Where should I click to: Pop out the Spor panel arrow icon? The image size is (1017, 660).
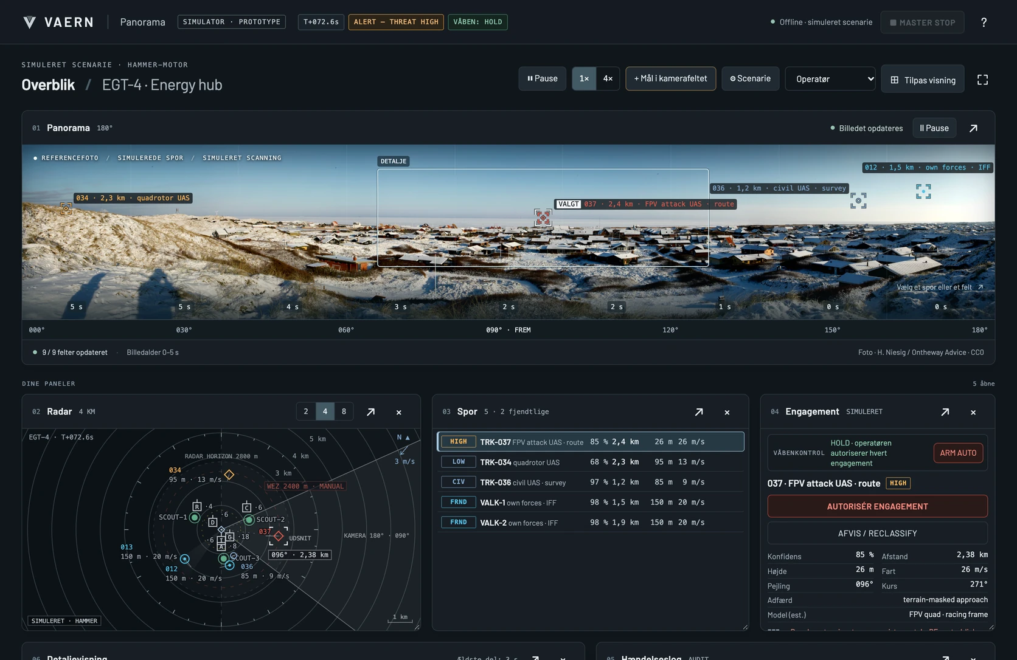(699, 412)
